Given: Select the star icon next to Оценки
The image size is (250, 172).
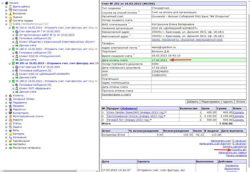Looking at the screenshot, I should pyautogui.click(x=10, y=17).
